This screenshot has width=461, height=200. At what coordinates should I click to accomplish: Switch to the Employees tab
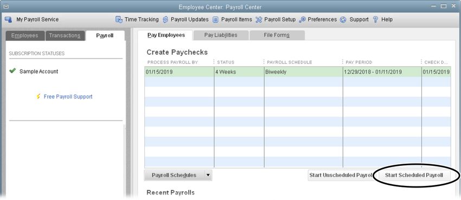pyautogui.click(x=25, y=36)
